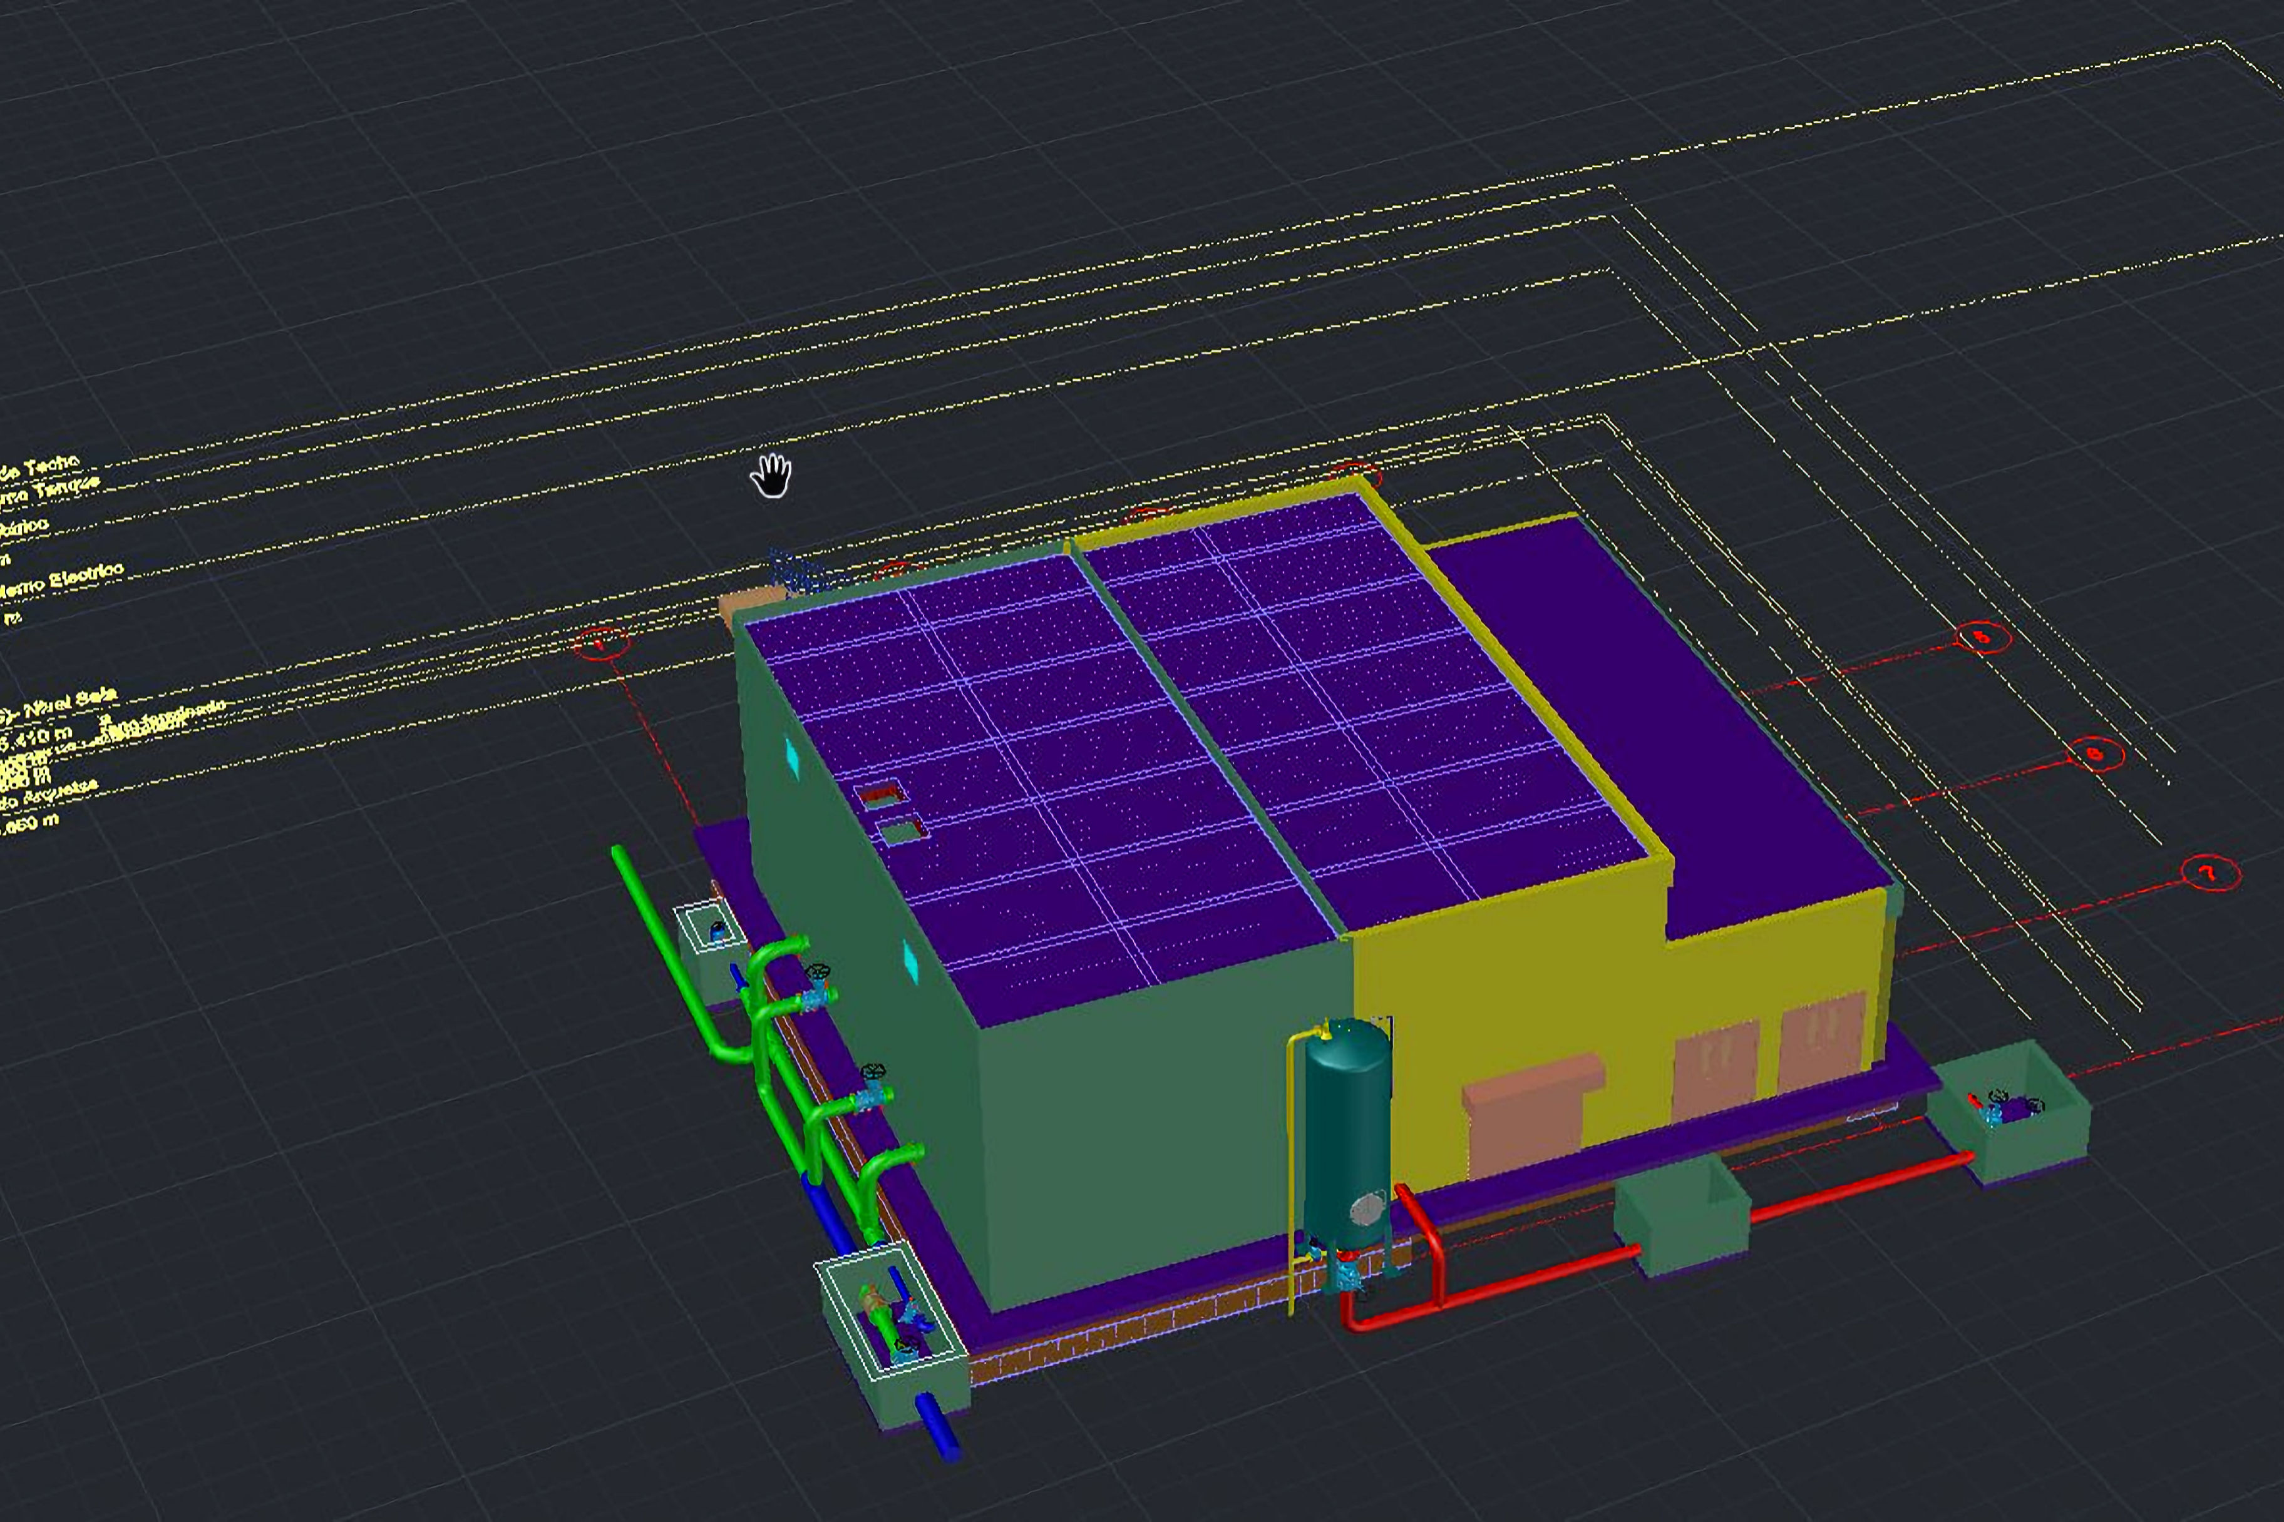This screenshot has height=1522, width=2284.
Task: Click grid bubble number 7
Action: [x=2210, y=874]
